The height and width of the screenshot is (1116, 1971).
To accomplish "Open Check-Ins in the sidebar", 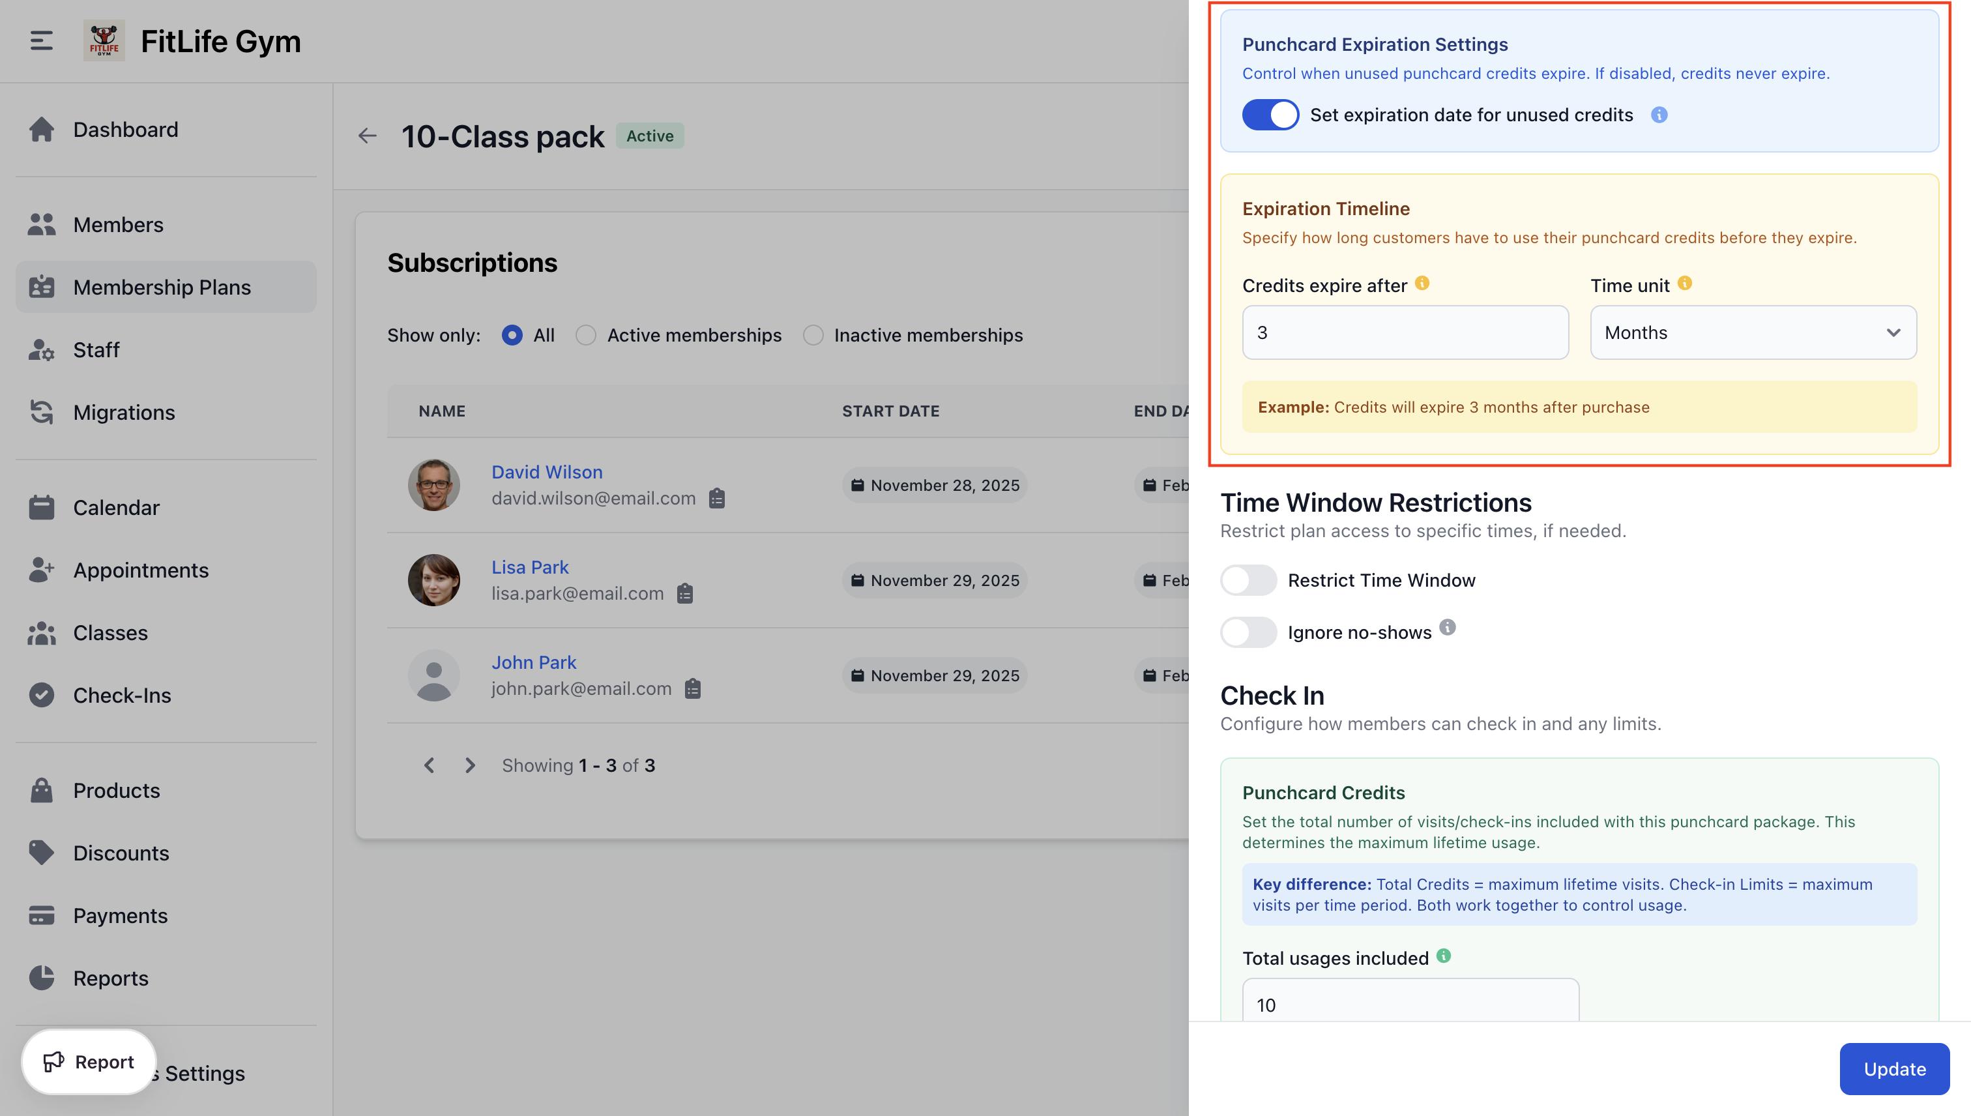I will click(122, 695).
